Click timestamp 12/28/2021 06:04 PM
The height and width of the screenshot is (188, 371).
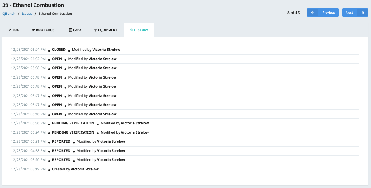tap(29, 50)
